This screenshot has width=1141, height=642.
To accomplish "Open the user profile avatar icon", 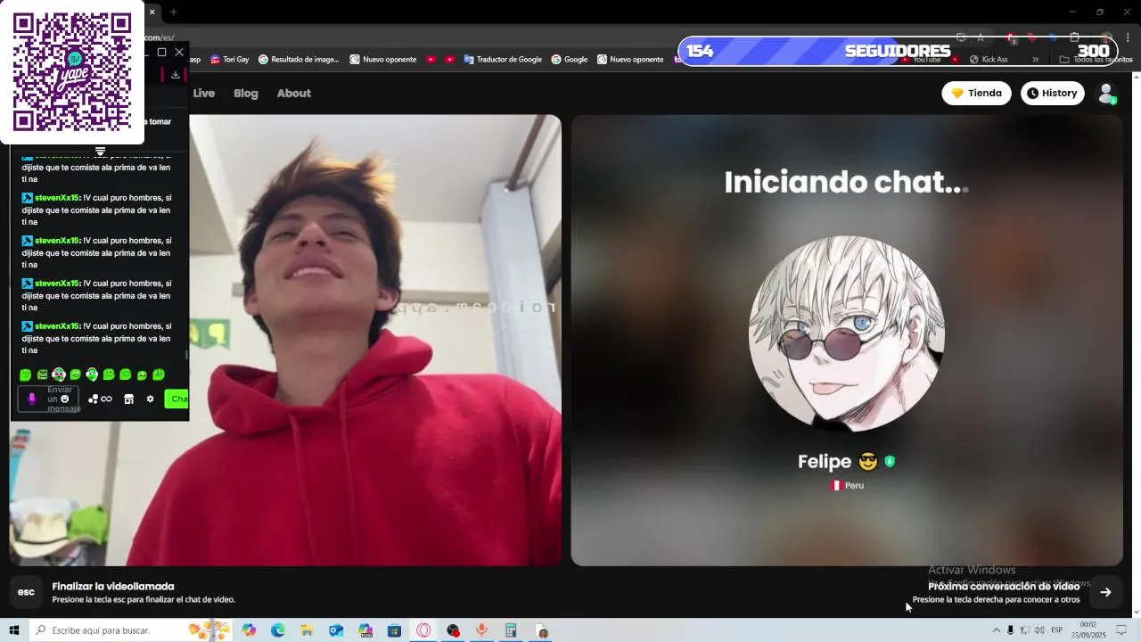I will [x=1106, y=93].
